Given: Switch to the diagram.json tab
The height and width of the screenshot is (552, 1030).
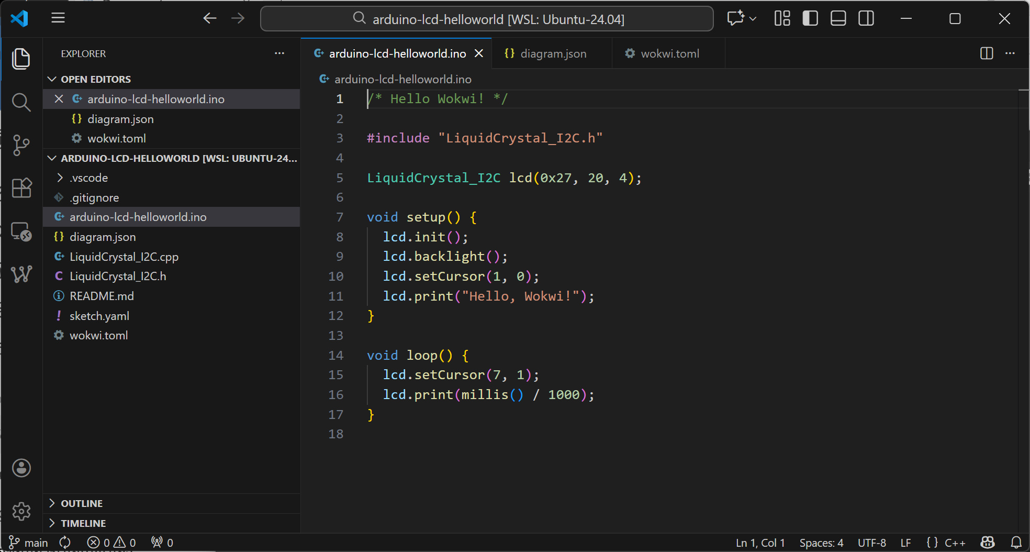Looking at the screenshot, I should pyautogui.click(x=553, y=53).
